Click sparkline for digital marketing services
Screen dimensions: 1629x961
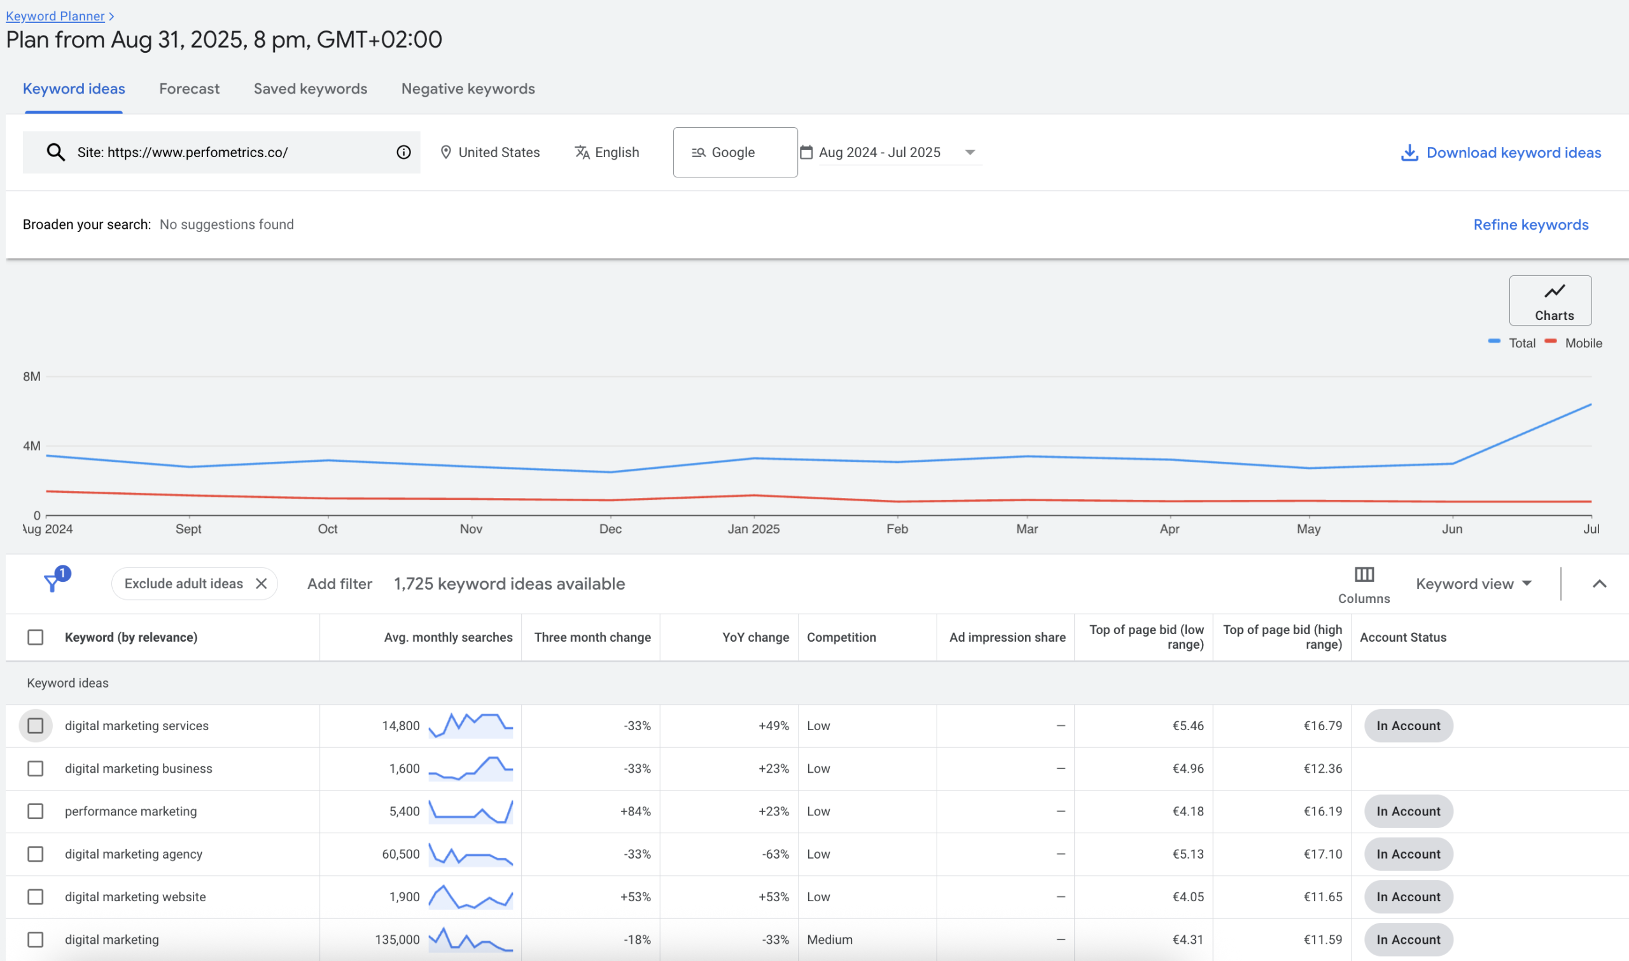[470, 725]
